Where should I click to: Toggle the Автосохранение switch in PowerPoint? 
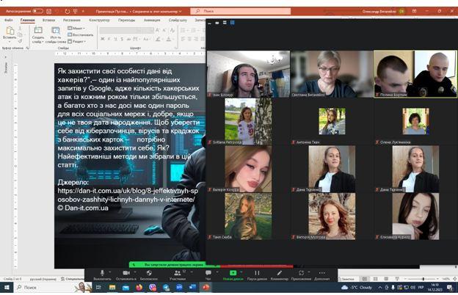[37, 12]
